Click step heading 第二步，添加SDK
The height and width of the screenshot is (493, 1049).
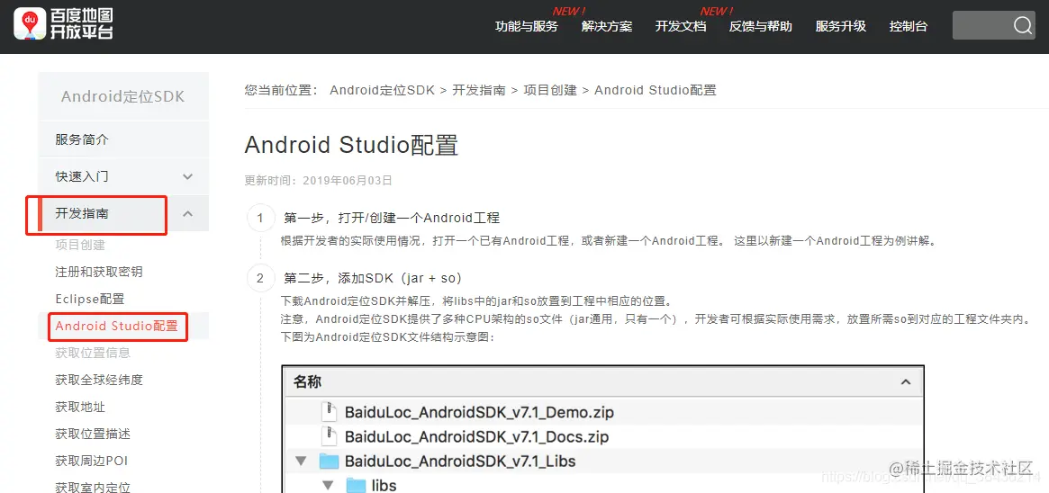tap(373, 278)
